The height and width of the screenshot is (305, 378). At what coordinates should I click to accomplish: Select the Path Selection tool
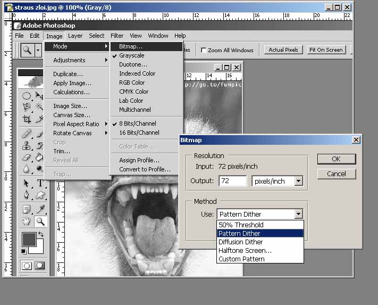pos(27,184)
